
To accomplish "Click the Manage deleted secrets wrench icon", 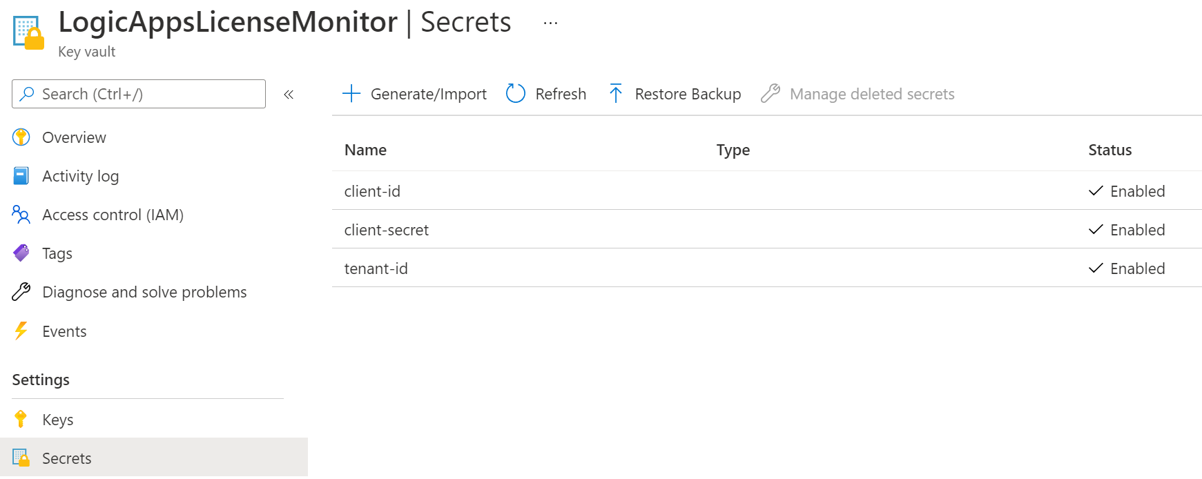I will [770, 93].
